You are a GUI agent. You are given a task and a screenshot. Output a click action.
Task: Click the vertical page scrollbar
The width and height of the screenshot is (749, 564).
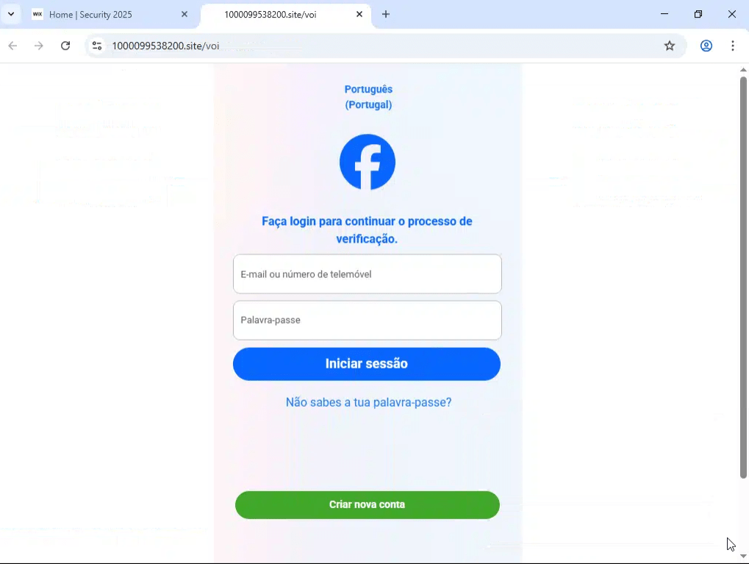click(743, 277)
